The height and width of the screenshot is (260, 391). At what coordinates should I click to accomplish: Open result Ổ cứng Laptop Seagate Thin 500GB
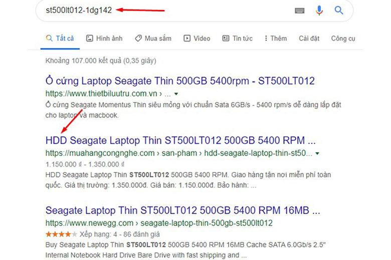click(180, 81)
